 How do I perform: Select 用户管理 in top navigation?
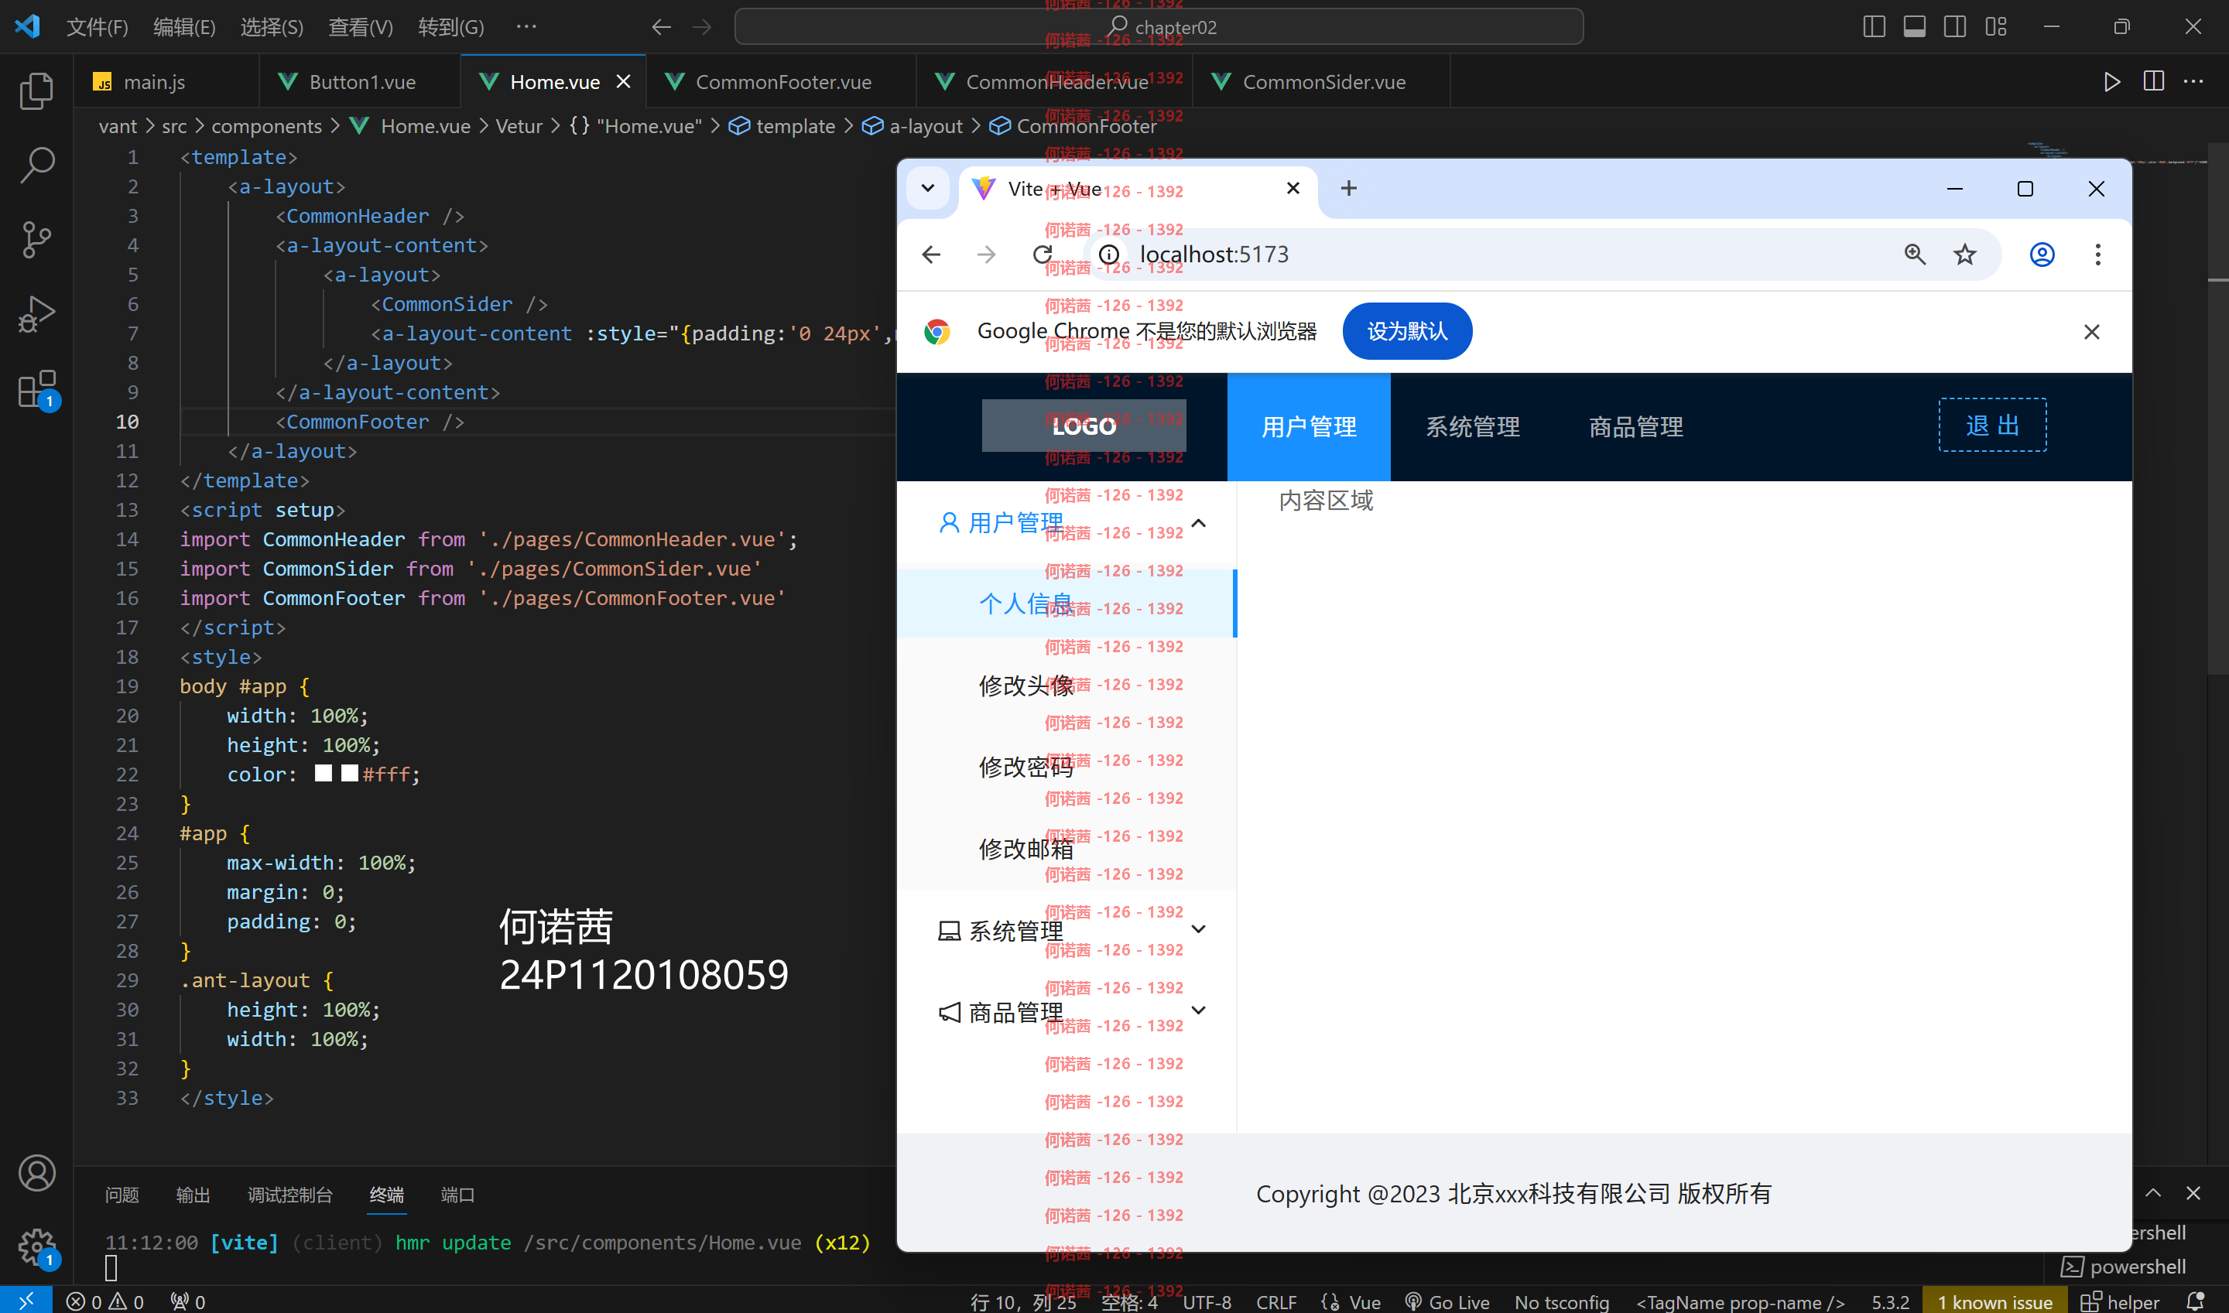tap(1308, 427)
